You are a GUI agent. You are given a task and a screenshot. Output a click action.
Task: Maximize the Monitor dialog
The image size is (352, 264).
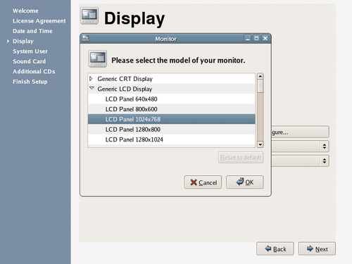point(256,39)
